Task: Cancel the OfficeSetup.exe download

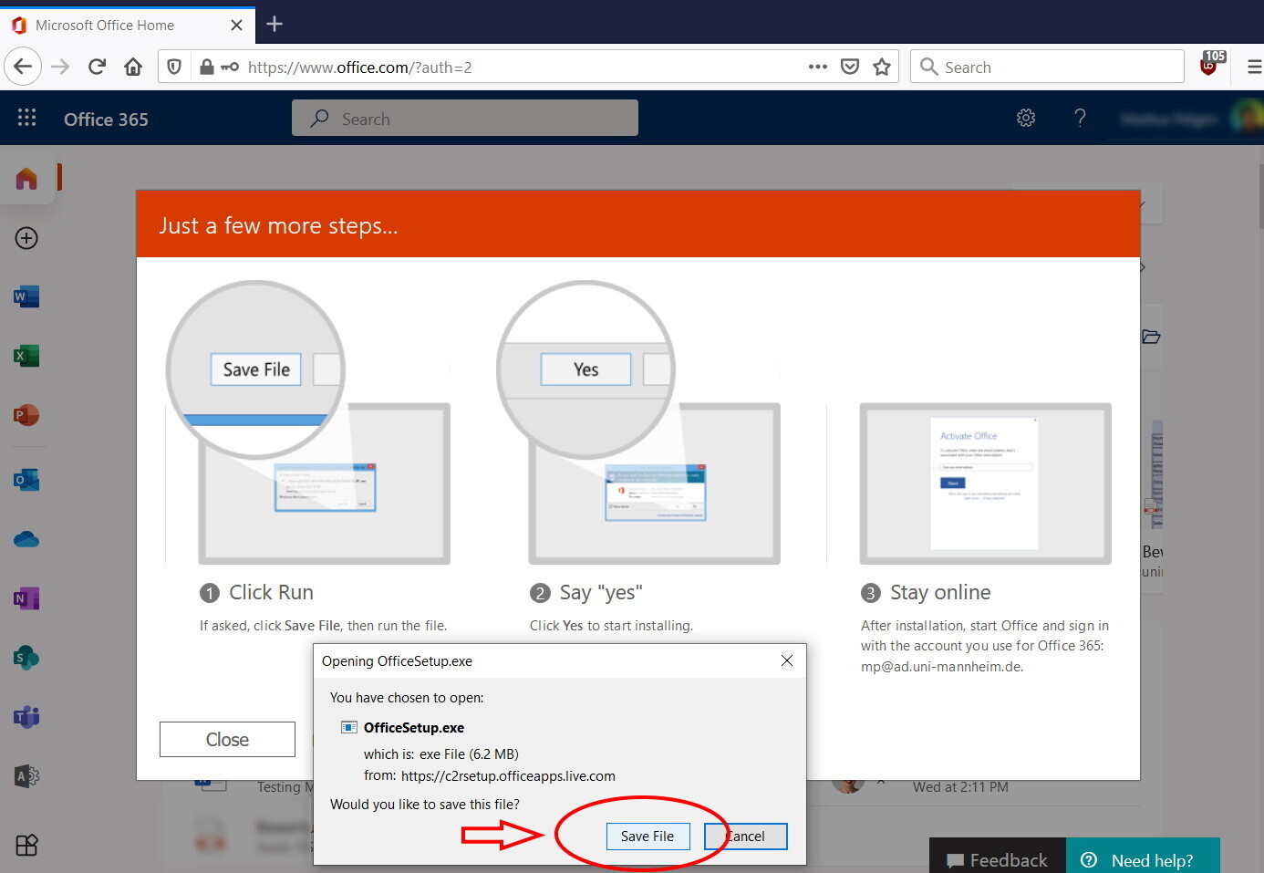Action: click(745, 837)
